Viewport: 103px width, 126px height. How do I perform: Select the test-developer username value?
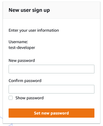point(22,48)
